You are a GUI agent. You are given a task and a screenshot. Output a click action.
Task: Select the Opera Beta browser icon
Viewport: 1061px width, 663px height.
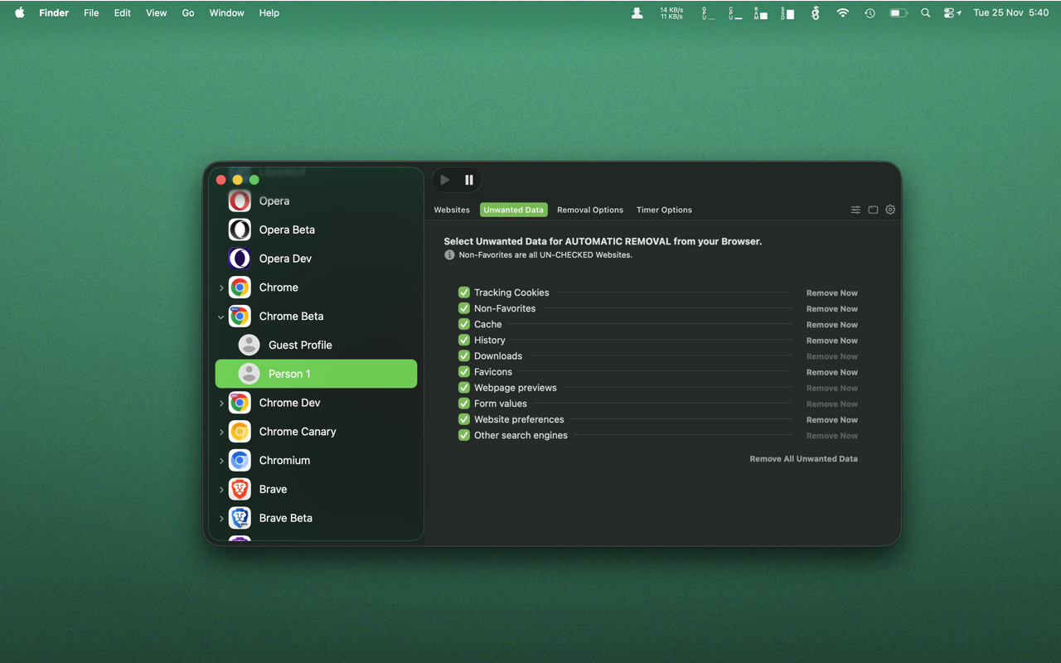240,230
